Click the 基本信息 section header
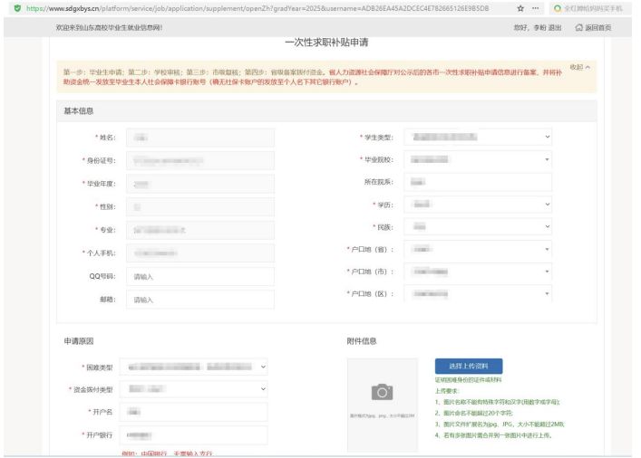641x458 pixels. click(326, 111)
